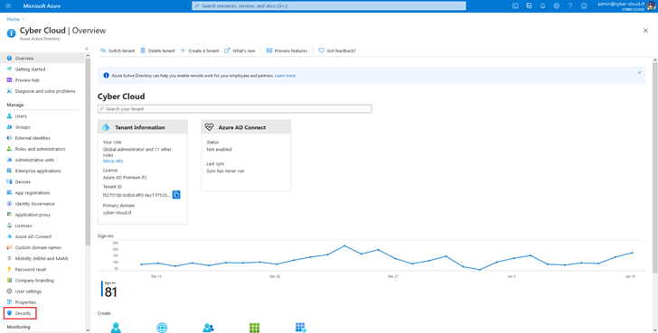Click the sidebar scroll down arrow
The image size is (658, 333).
(x=88, y=330)
